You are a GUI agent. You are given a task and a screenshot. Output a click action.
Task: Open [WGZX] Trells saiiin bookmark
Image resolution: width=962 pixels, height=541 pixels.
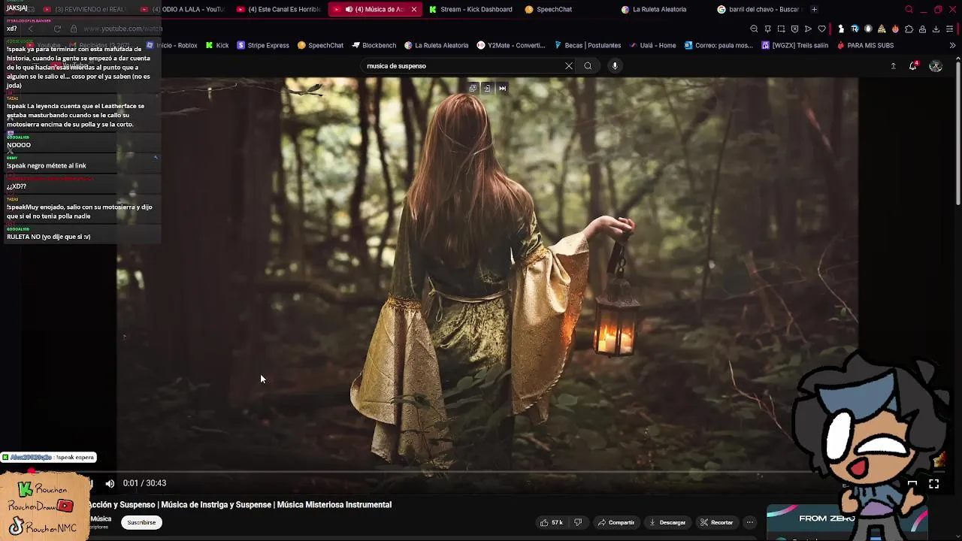tap(794, 45)
